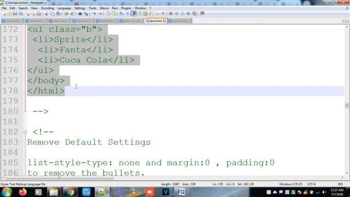Show the Document Map panel icon
This screenshot has width=350, height=197.
click(145, 14)
